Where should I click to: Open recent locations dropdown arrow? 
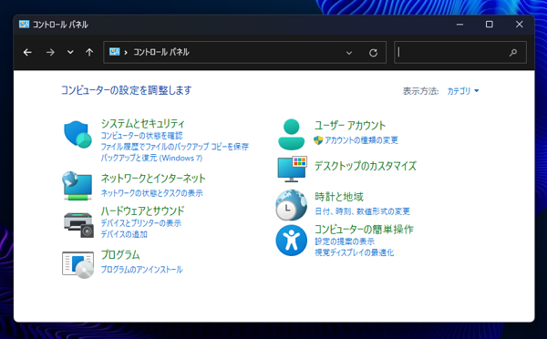pos(70,52)
